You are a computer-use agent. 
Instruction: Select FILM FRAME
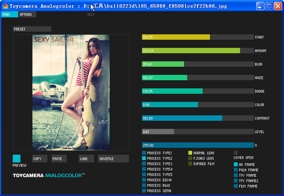(x=236, y=186)
